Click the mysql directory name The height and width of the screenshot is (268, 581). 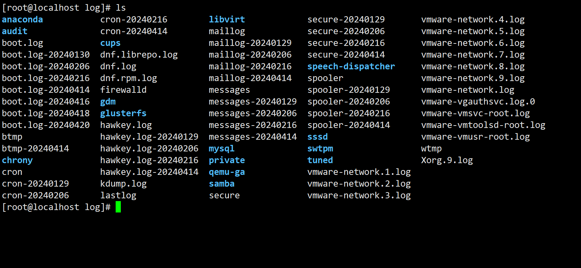coord(222,149)
